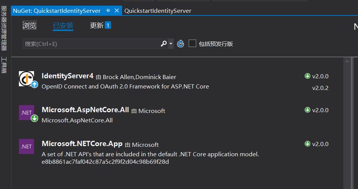Switch to the QuickstartIdentityServer project tab
The width and height of the screenshot is (358, 189).
tap(158, 11)
